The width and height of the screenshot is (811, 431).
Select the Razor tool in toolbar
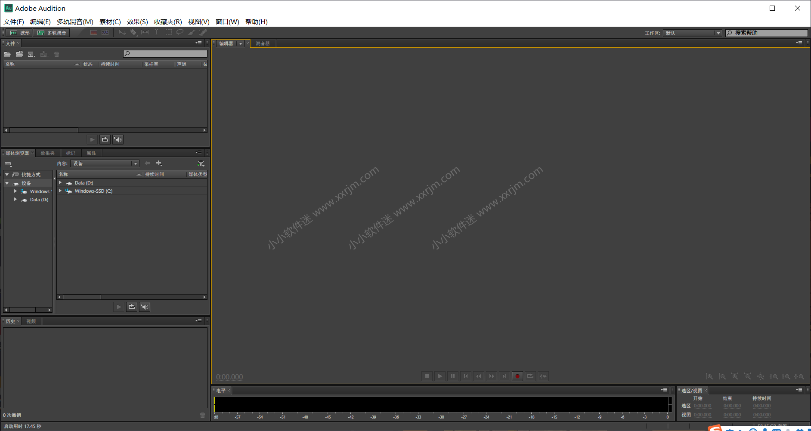pos(133,33)
